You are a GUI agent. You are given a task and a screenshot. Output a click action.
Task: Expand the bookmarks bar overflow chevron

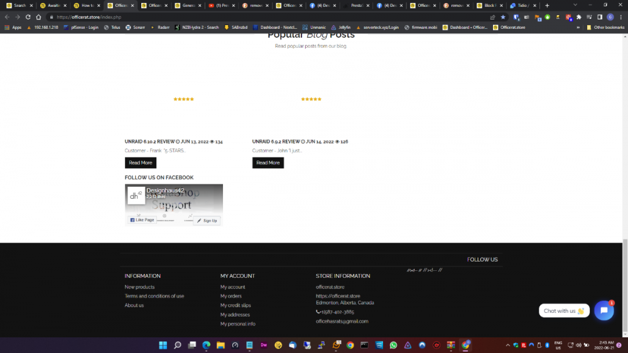(x=578, y=28)
